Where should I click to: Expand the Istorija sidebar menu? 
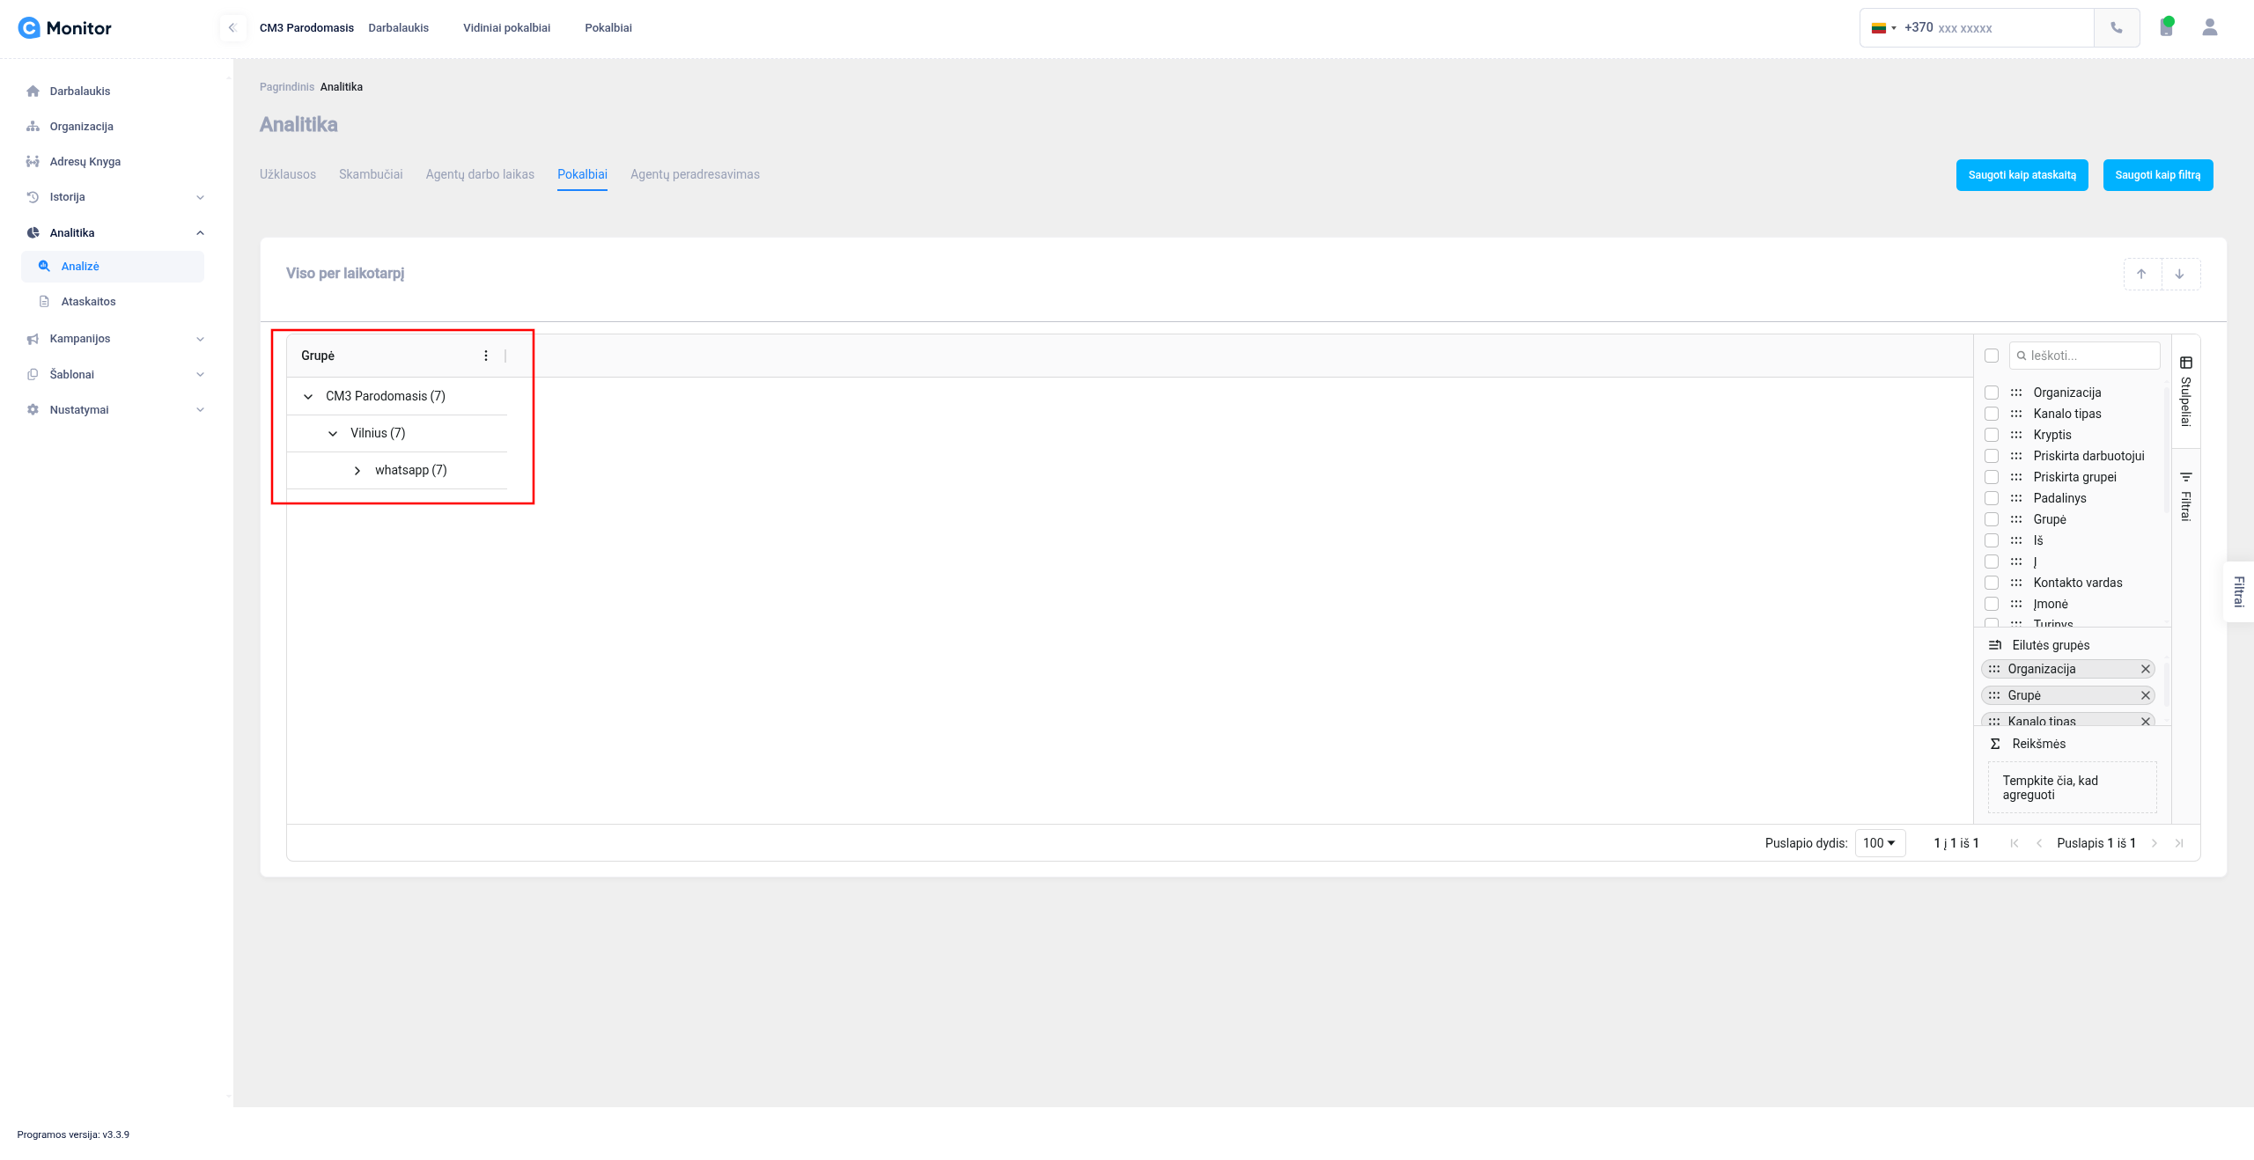point(200,197)
